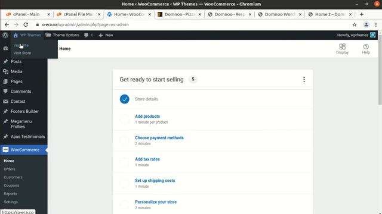Screen dimensions: 382x214
Task: Open WooCommerce Orders submenu item
Action: pos(10,169)
